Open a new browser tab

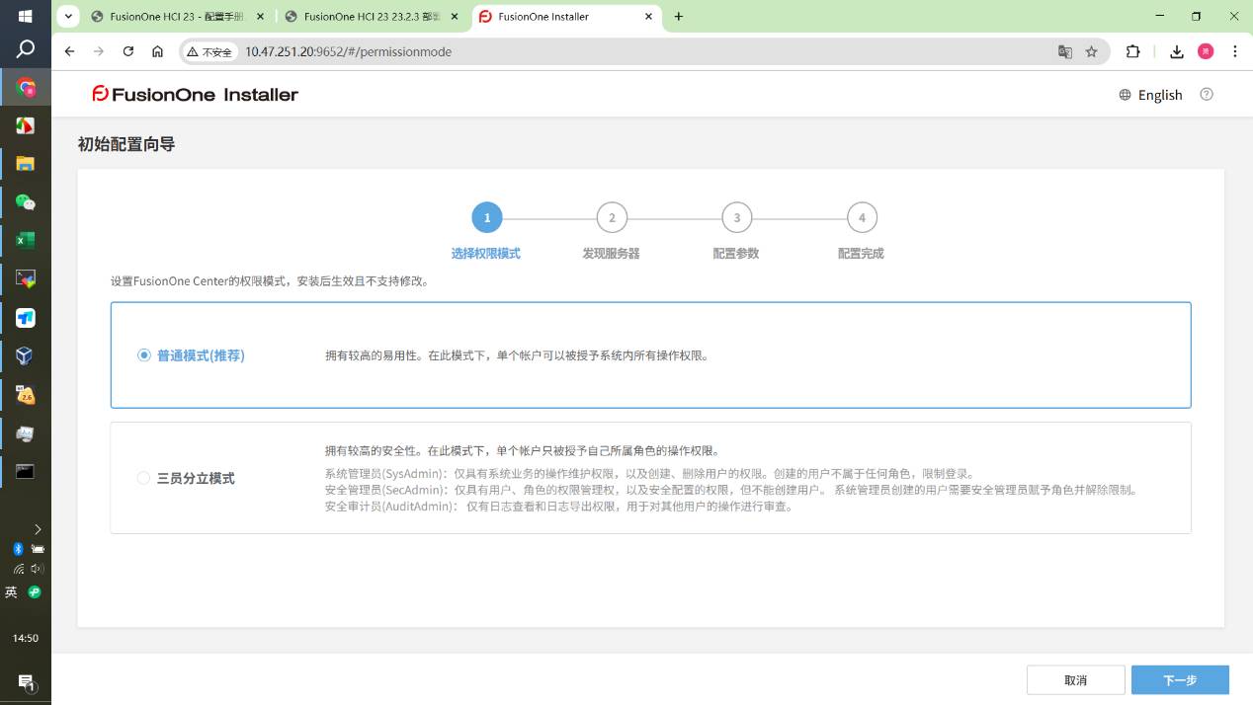(x=679, y=17)
